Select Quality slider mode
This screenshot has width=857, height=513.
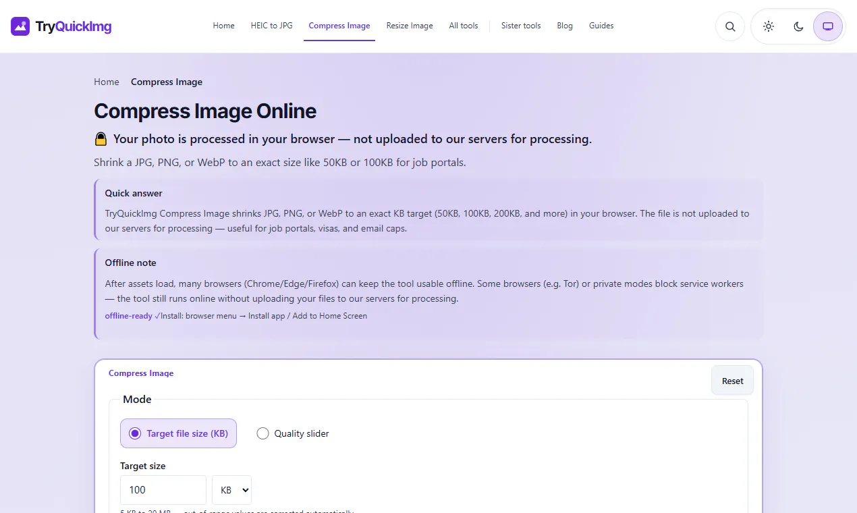293,433
